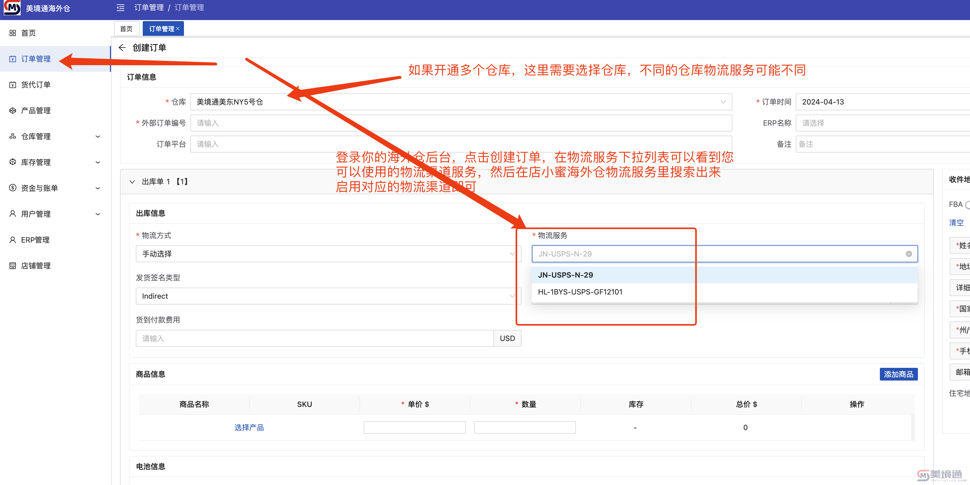Open the 物流方式 dropdown showing 手动选择
The image size is (970, 485).
click(x=328, y=254)
